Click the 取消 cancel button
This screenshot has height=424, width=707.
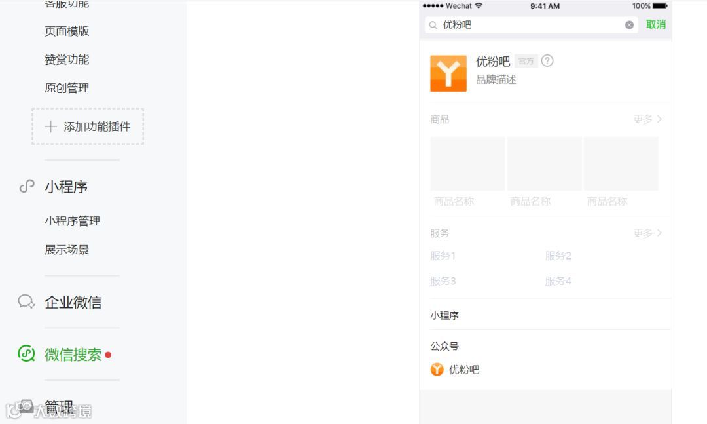point(655,24)
